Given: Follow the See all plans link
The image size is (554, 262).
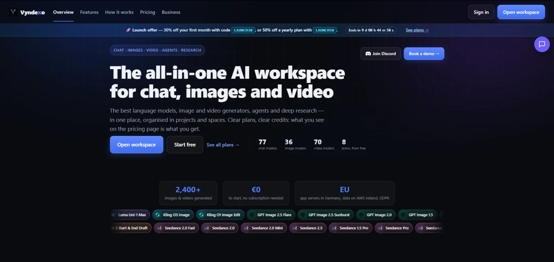Looking at the screenshot, I should click(x=223, y=145).
